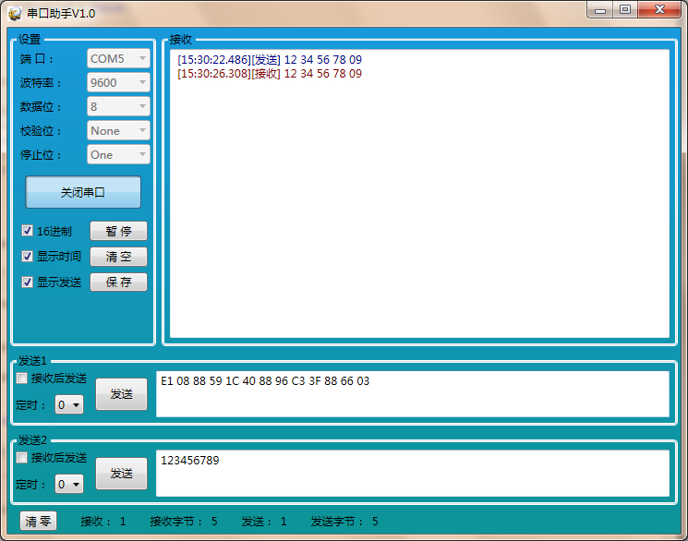The image size is (688, 541).
Task: Open the 定时 dropdown in 发送2
Action: (x=69, y=484)
